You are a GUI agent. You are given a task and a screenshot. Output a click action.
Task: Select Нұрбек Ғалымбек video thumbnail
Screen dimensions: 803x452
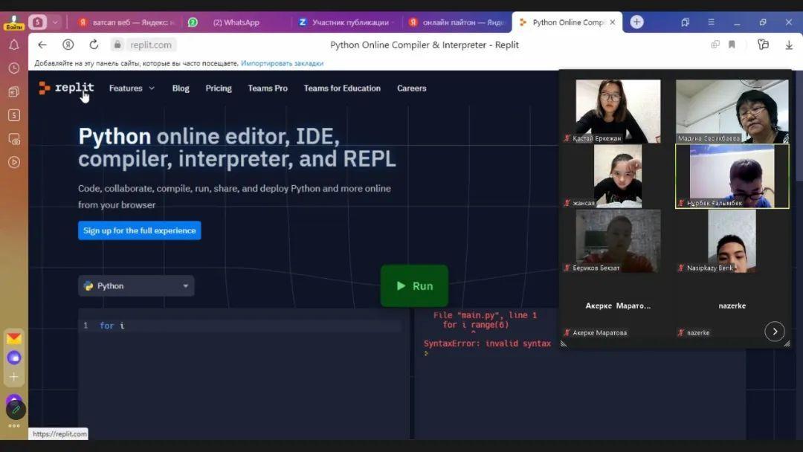(x=732, y=176)
